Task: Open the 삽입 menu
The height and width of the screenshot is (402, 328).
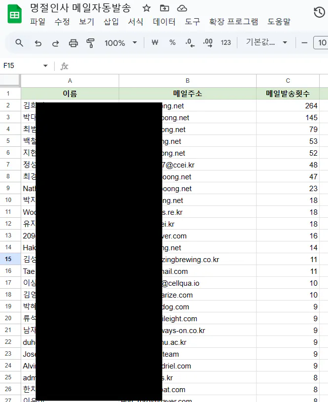Action: 111,22
